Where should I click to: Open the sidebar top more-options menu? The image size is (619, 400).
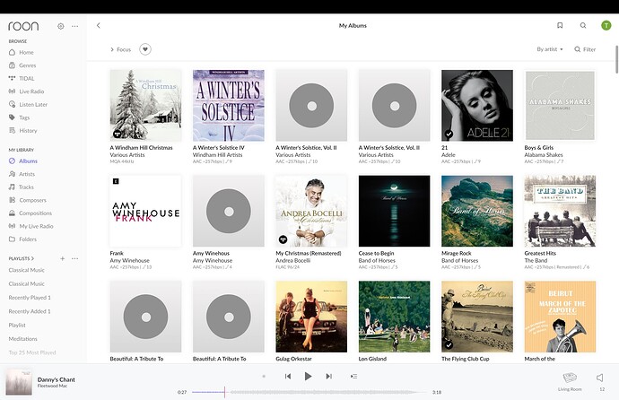coord(75,26)
